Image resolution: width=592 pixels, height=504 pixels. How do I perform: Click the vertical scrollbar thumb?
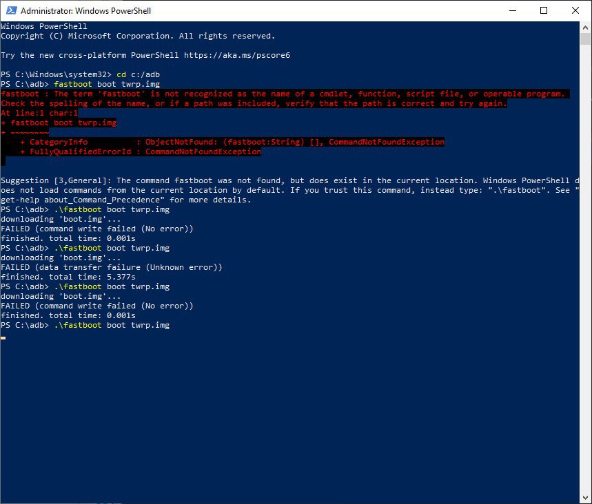[585, 39]
